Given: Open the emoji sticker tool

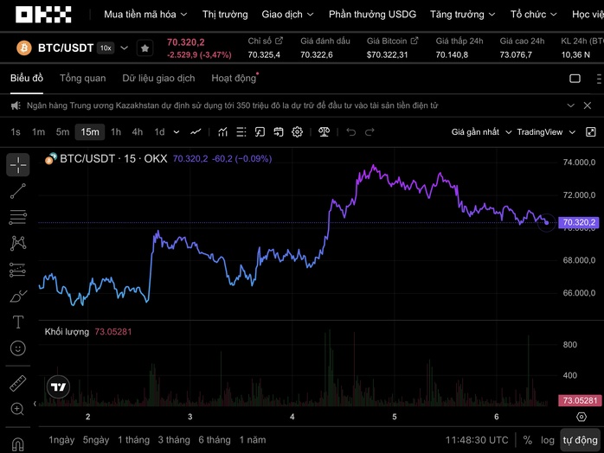Looking at the screenshot, I should [x=18, y=348].
